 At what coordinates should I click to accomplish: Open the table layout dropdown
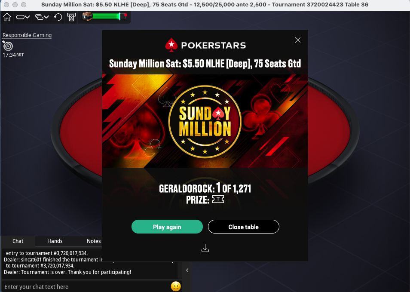point(23,17)
